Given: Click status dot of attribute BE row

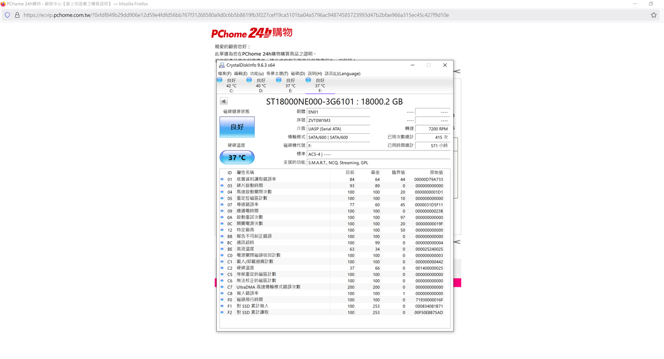Looking at the screenshot, I should [x=222, y=249].
